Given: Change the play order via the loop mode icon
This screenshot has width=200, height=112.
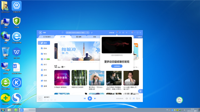Looking at the screenshot, I should point(130,99).
